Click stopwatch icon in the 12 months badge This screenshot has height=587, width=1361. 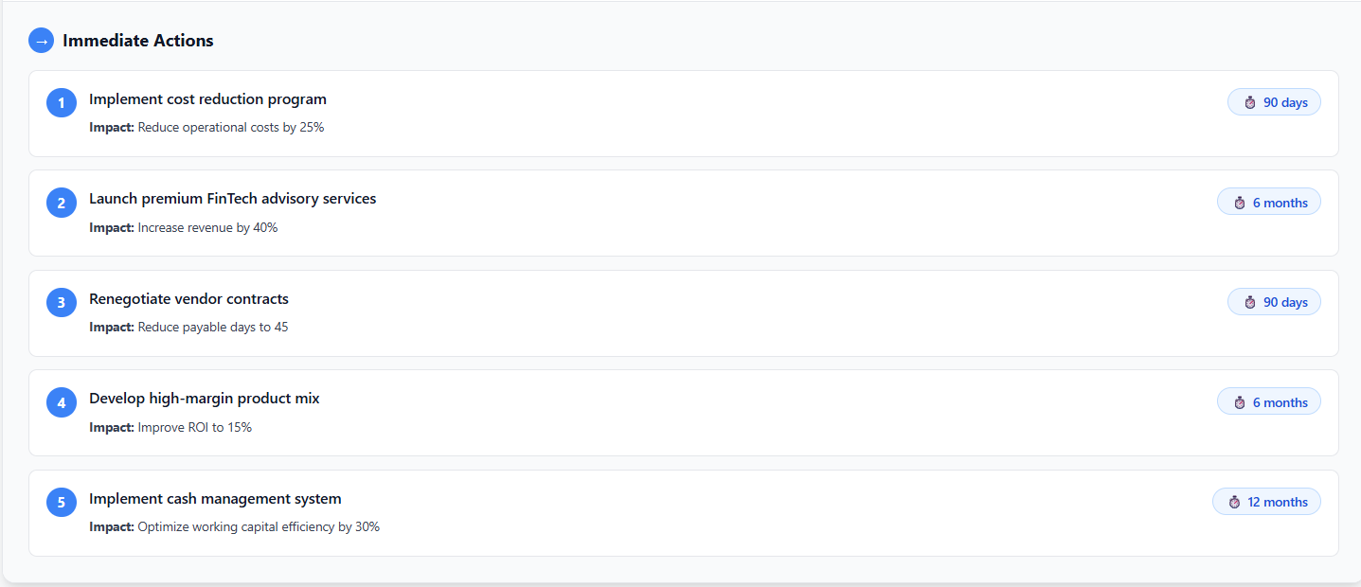(x=1234, y=502)
